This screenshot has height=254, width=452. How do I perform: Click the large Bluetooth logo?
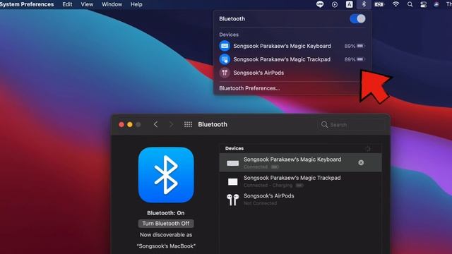pyautogui.click(x=166, y=175)
